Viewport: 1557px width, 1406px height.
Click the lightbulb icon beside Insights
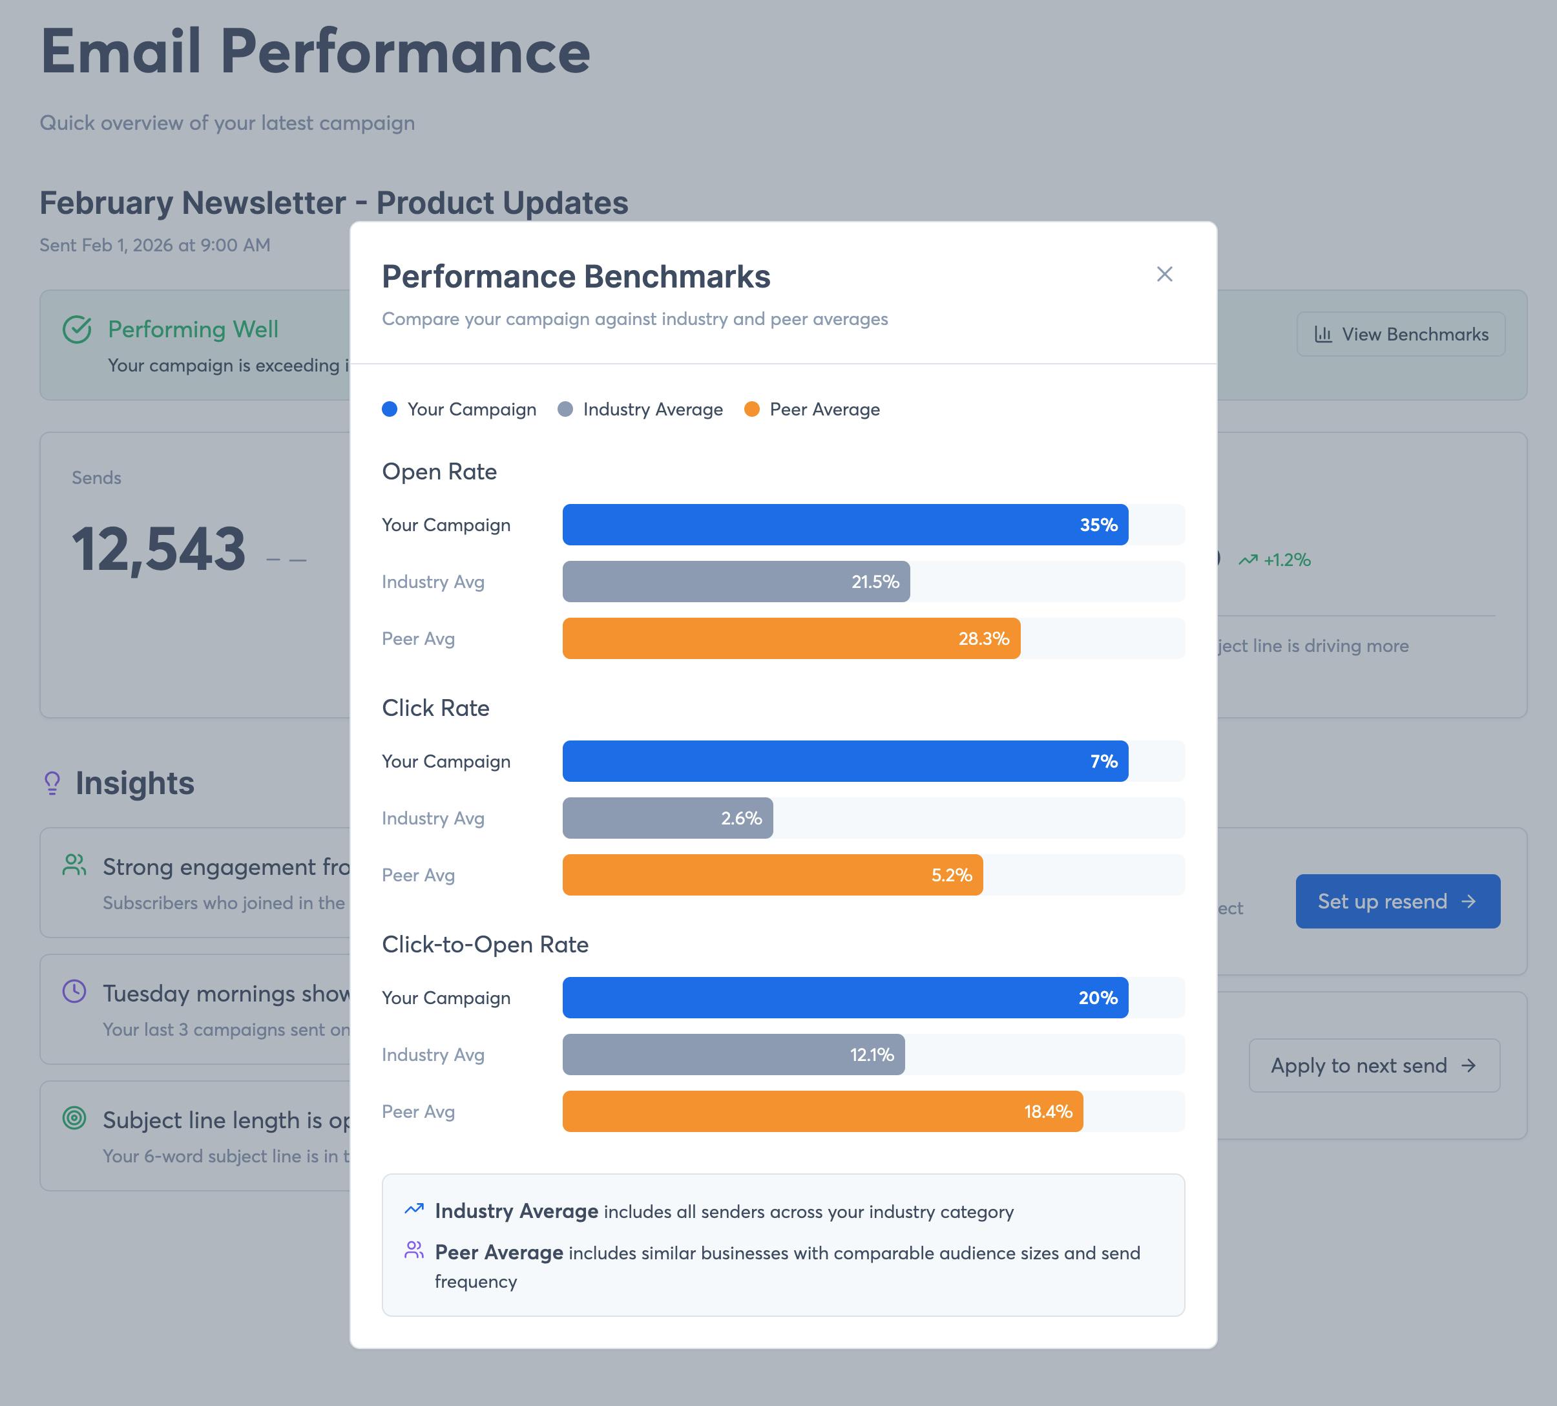(x=52, y=783)
